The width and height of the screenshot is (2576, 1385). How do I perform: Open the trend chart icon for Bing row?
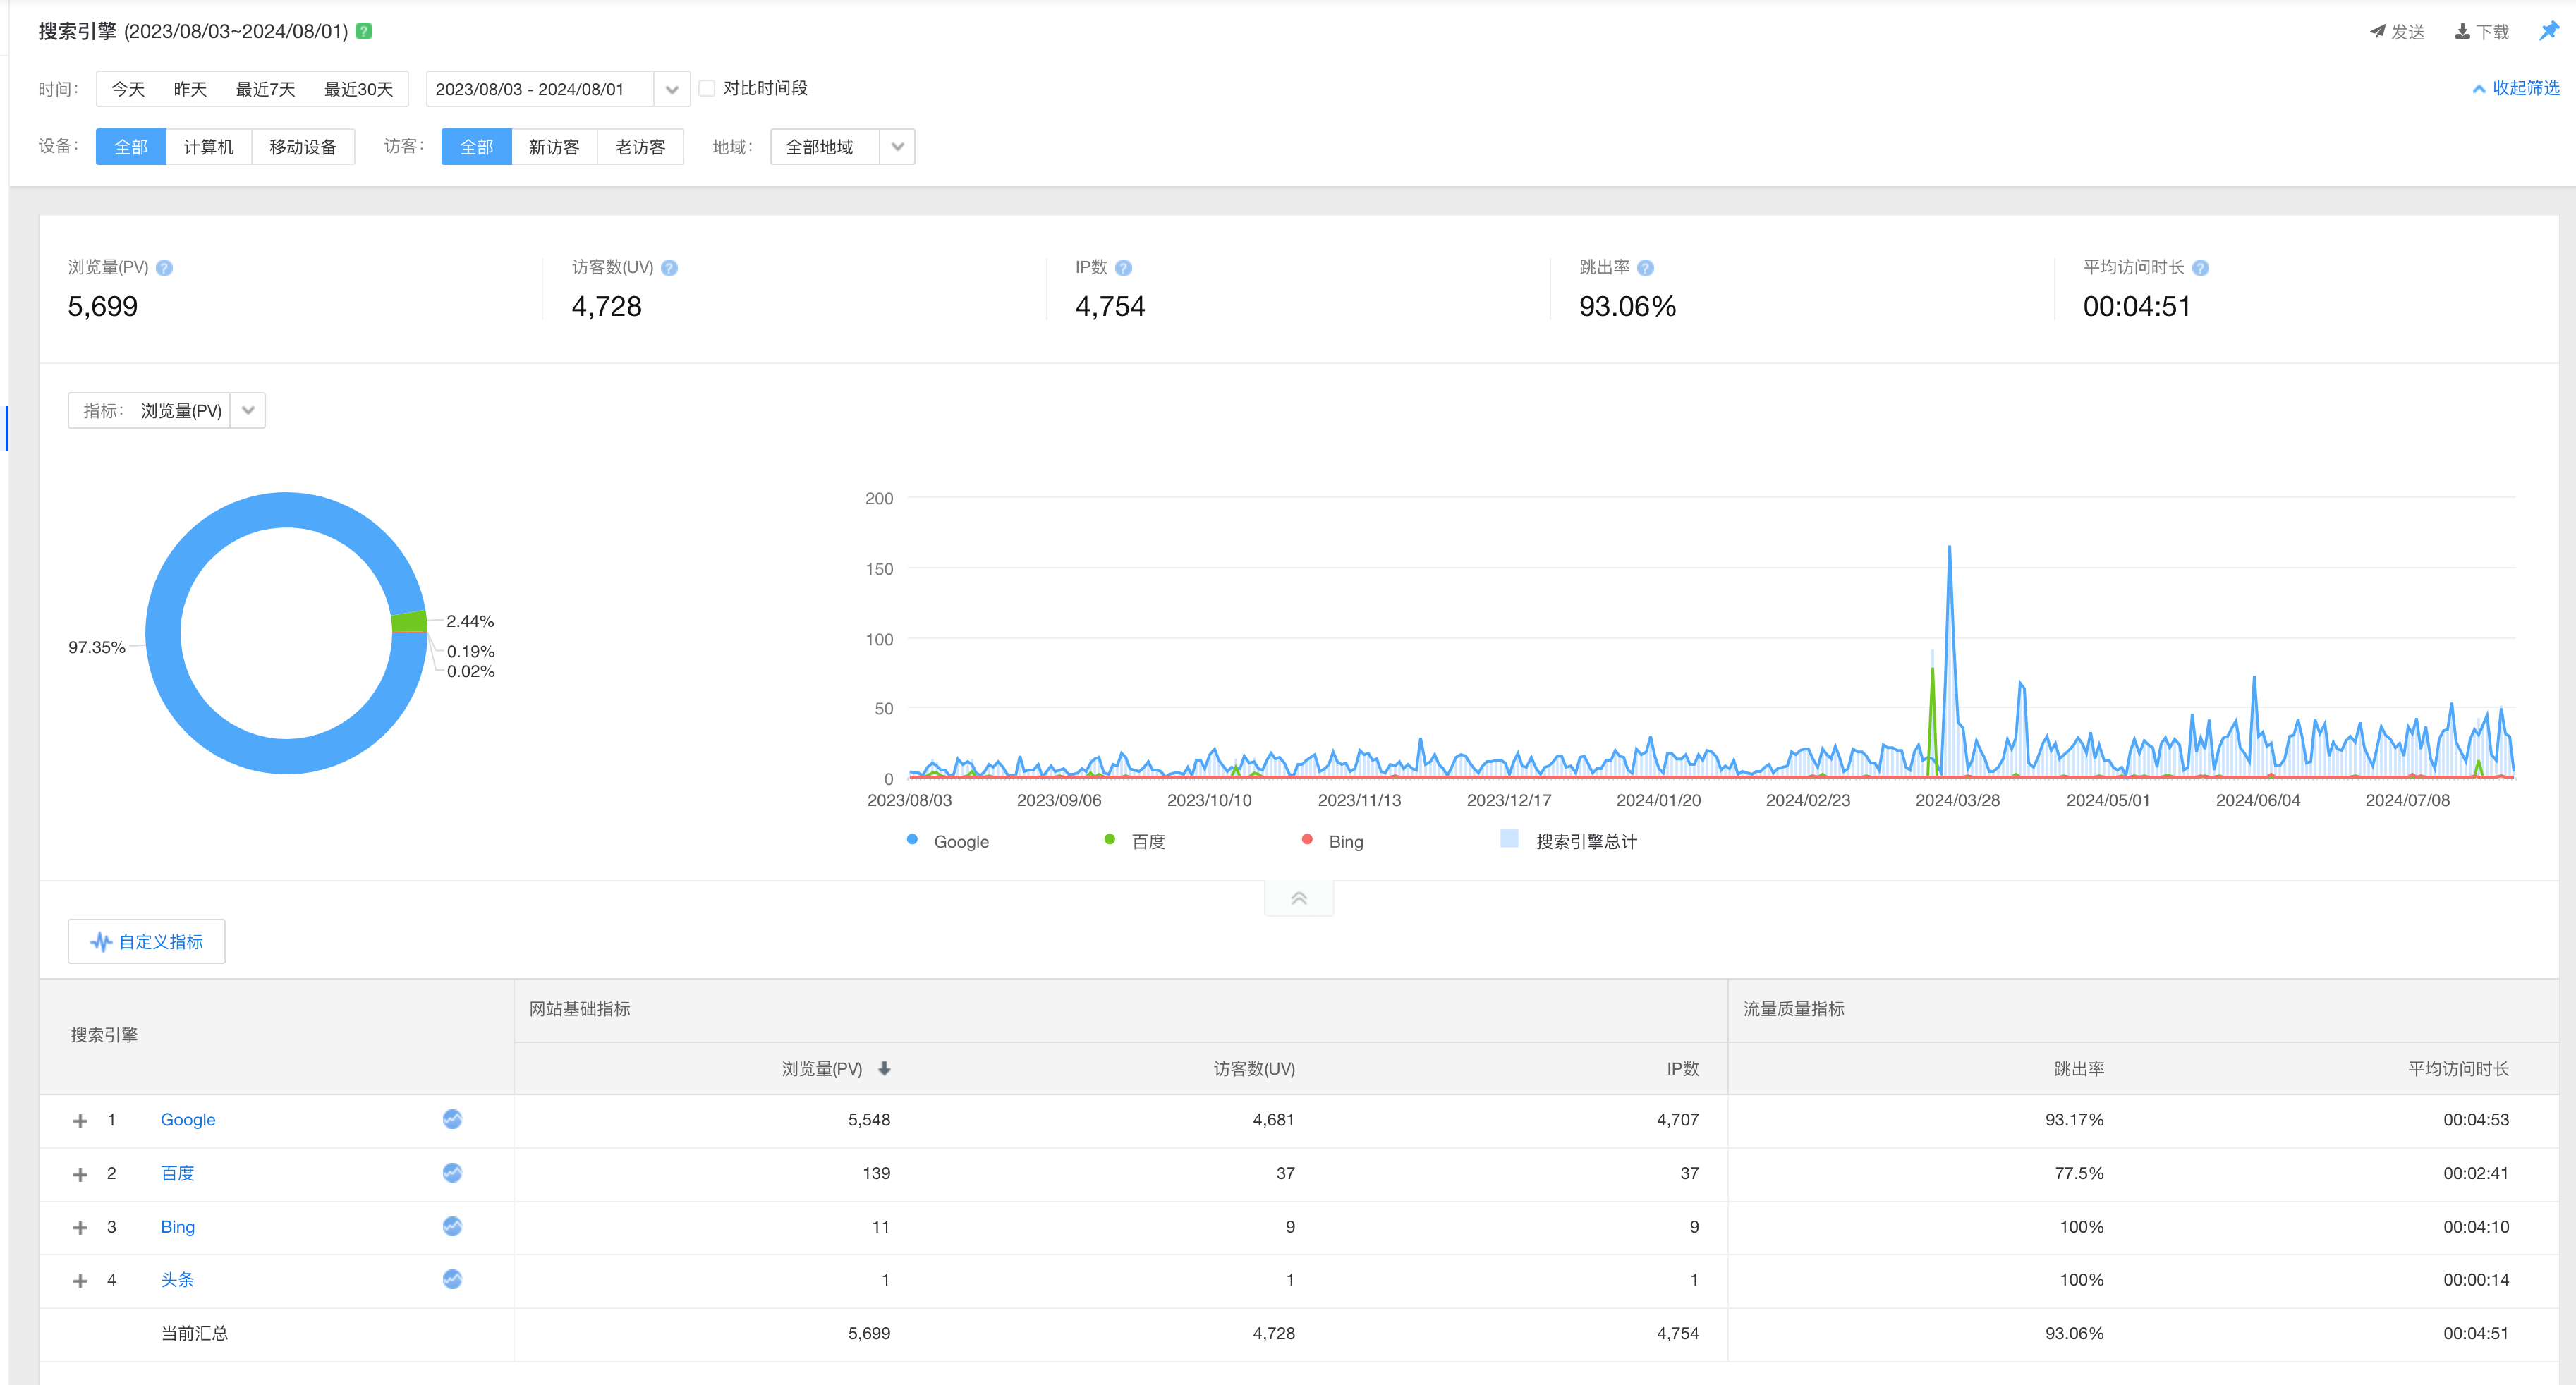452,1226
